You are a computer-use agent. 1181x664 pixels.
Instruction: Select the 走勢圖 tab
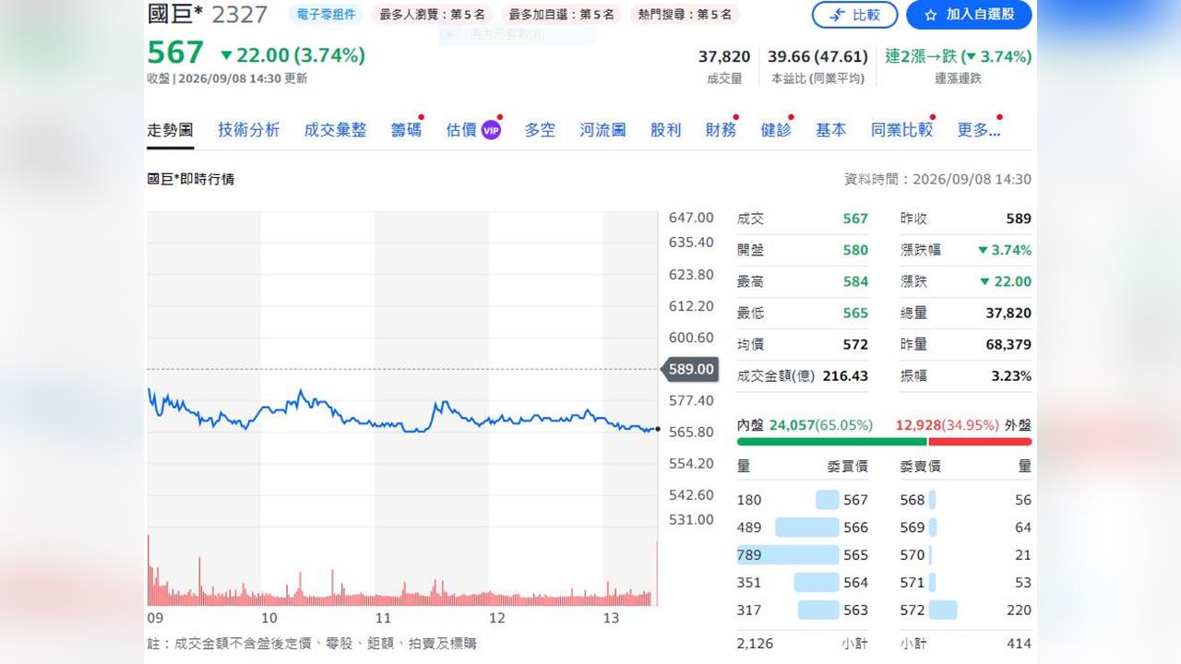170,130
